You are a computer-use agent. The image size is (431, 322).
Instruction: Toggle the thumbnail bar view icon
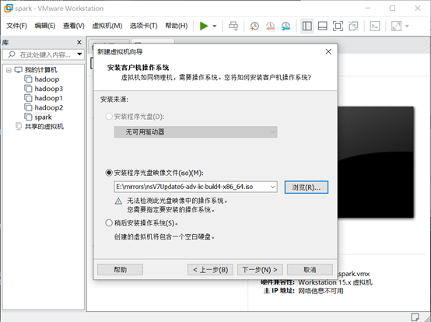click(x=322, y=26)
